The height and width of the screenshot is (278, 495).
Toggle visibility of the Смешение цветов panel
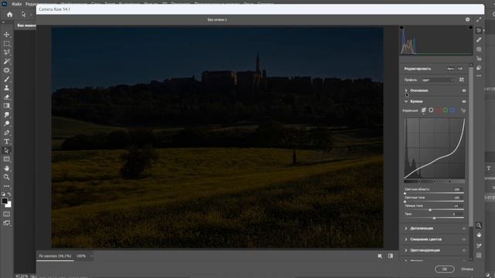click(x=464, y=239)
